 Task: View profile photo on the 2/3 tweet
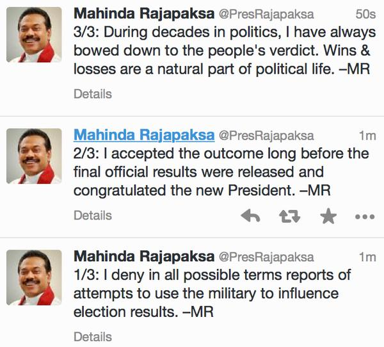coord(34,156)
